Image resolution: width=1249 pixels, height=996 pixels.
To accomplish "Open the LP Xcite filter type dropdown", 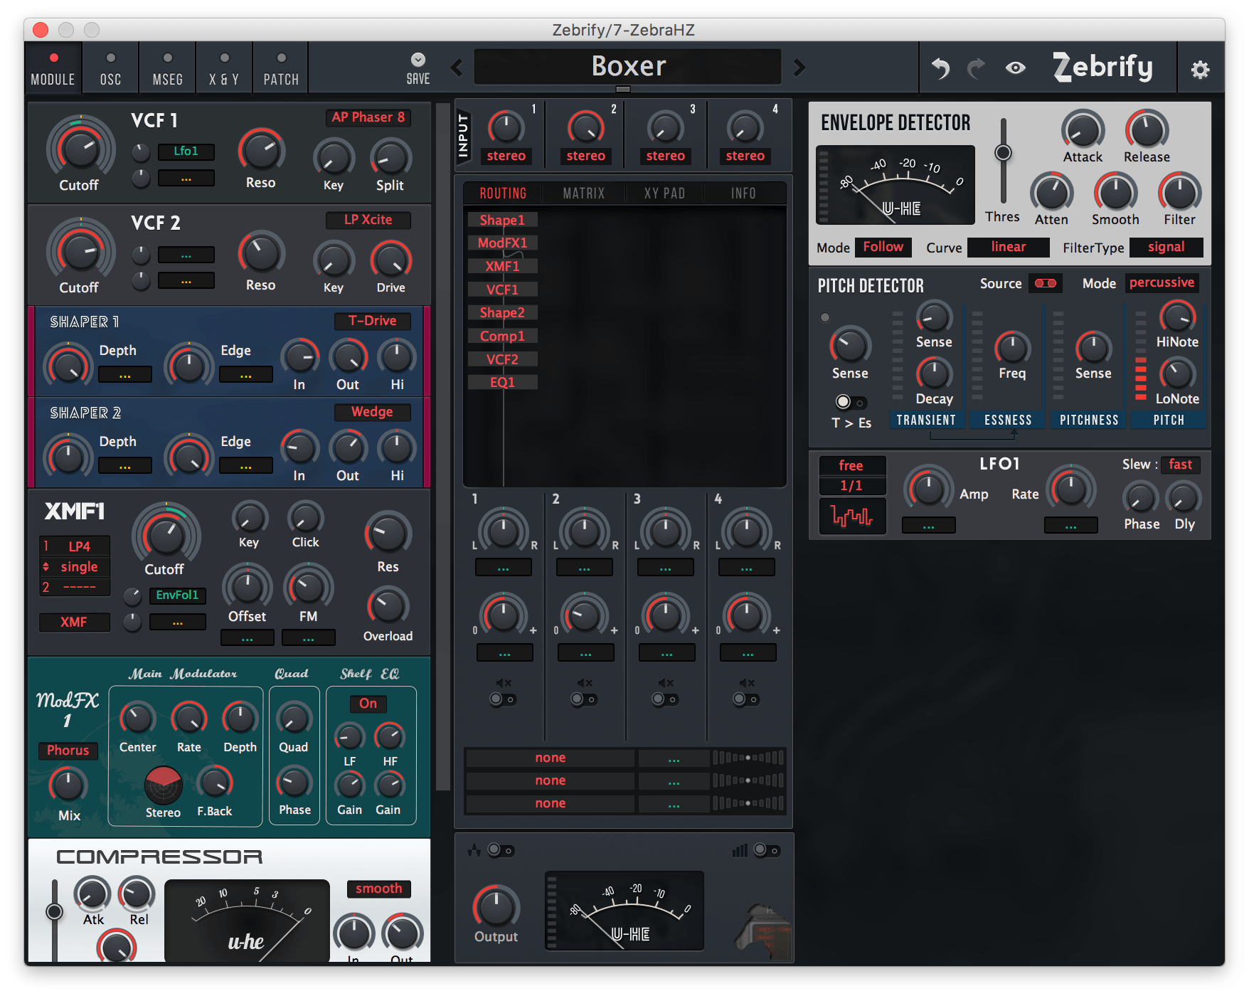I will tap(368, 220).
